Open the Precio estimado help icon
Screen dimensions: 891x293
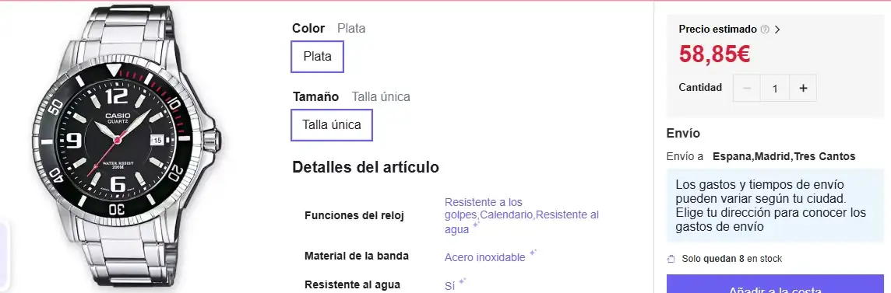tap(765, 30)
